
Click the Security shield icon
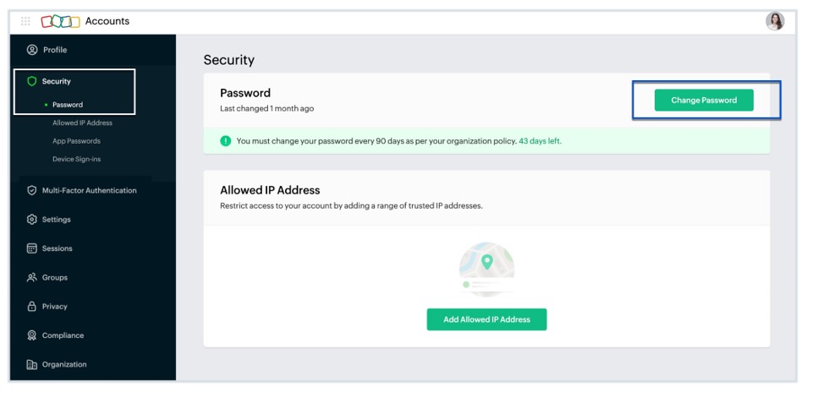click(32, 81)
